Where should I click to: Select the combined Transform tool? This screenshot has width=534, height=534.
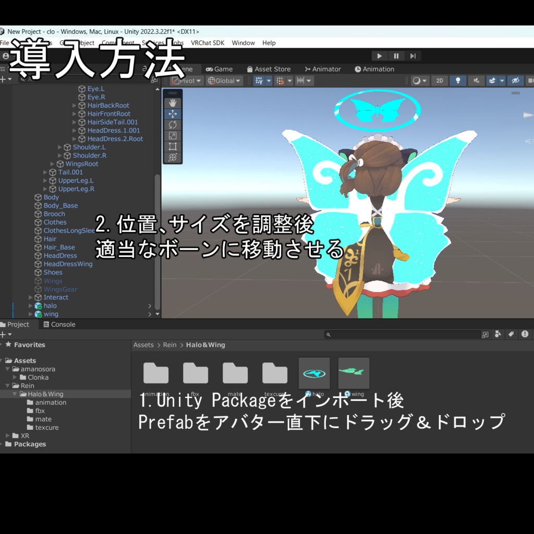tap(173, 157)
